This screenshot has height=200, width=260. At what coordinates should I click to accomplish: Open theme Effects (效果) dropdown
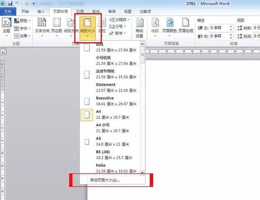pos(23,36)
